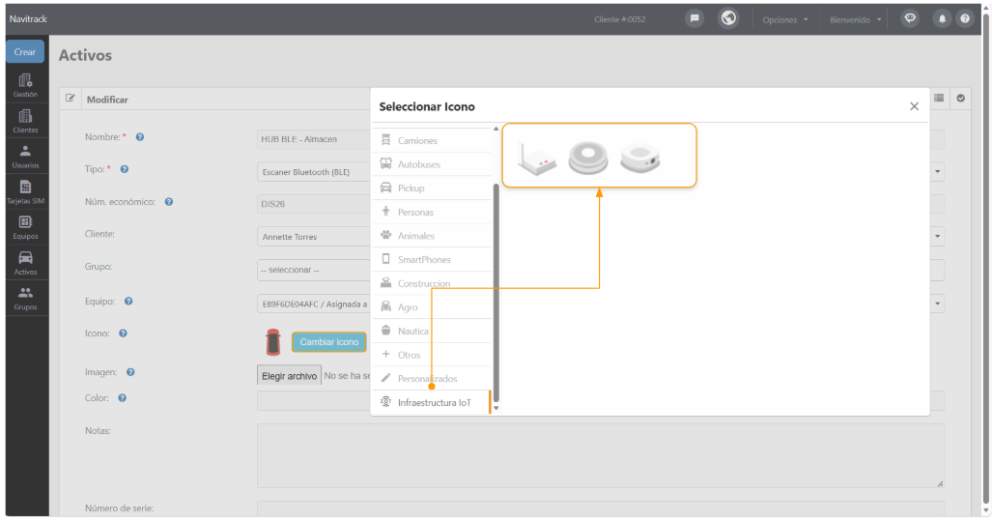This screenshot has height=522, width=992.
Task: Click the Navitrack logo text
Action: point(28,19)
